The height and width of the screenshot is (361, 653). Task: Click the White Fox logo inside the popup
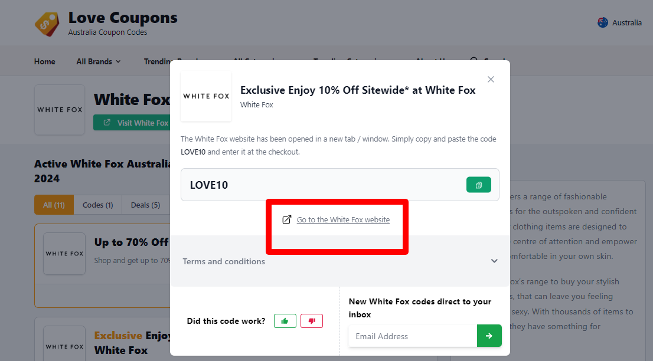pyautogui.click(x=205, y=96)
